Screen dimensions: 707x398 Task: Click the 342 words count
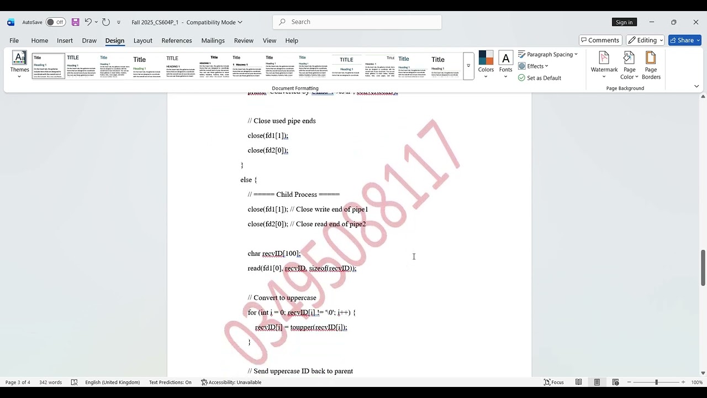coord(51,382)
